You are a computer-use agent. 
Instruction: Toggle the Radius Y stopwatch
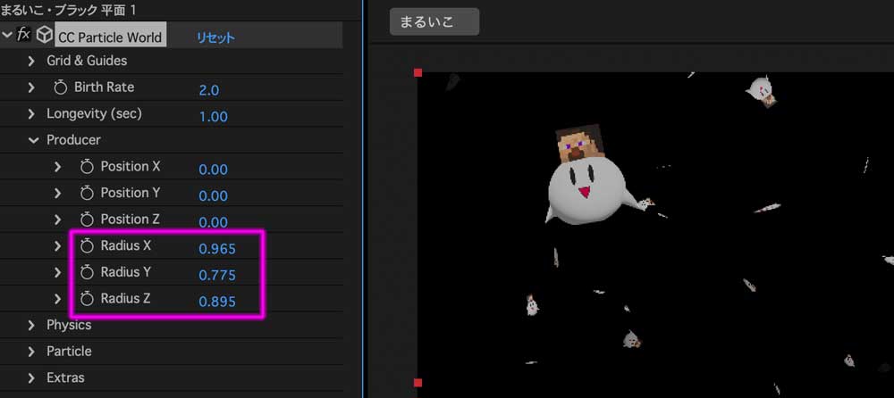[87, 272]
